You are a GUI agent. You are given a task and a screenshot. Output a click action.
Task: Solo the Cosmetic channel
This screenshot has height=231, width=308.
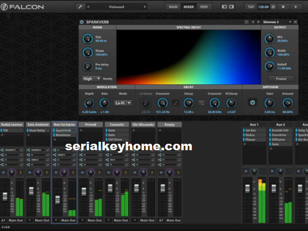coord(125,173)
